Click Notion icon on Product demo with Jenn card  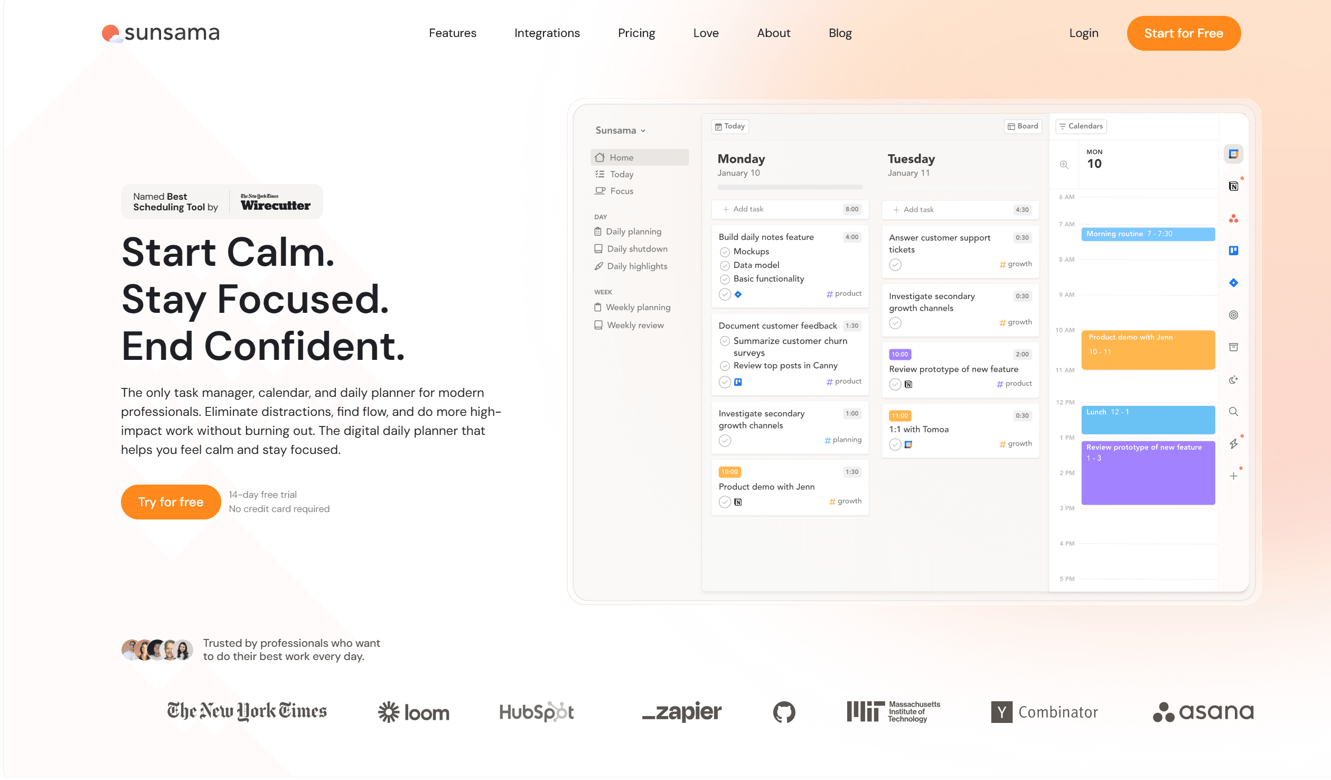[x=738, y=502]
